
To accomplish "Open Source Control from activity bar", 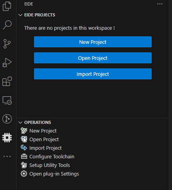I will (7, 44).
